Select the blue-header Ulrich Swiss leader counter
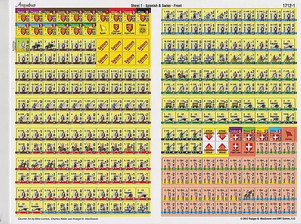 (x=275, y=134)
